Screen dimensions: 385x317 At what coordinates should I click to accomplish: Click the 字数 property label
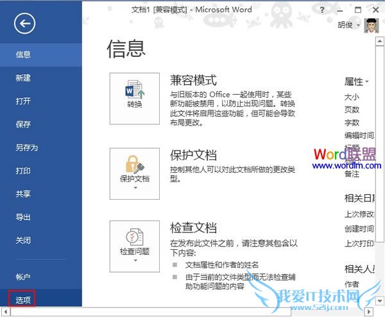352,122
